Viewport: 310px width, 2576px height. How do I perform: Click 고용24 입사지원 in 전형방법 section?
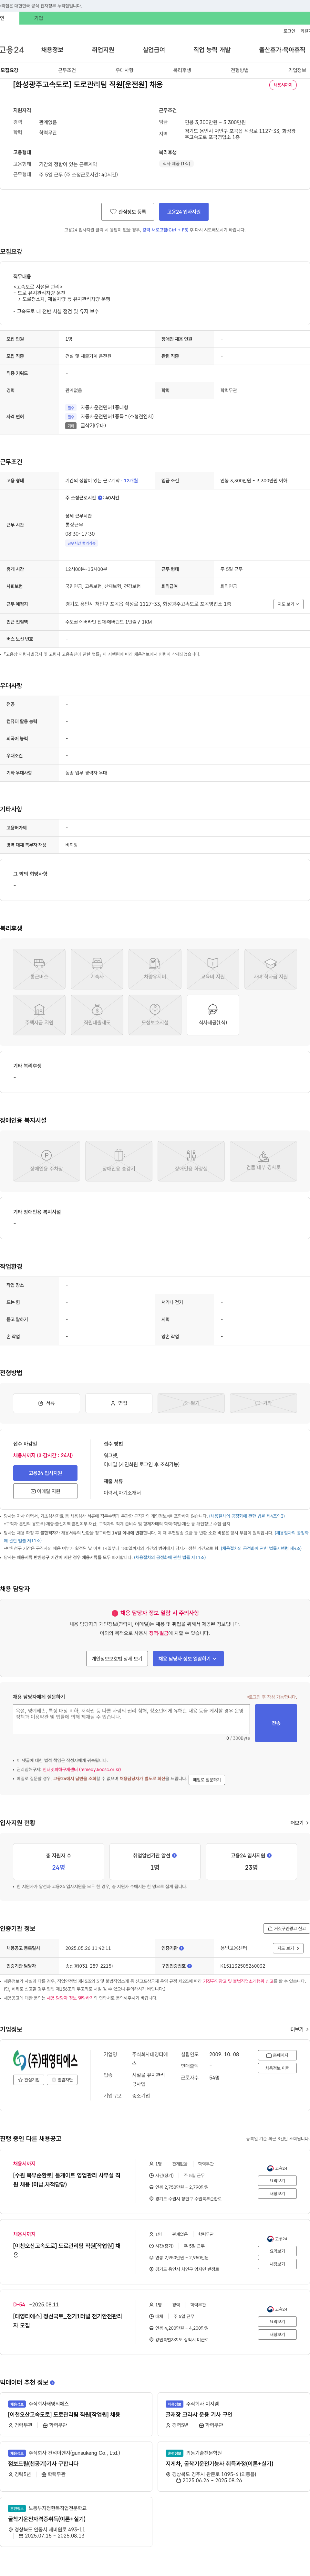[x=45, y=1473]
